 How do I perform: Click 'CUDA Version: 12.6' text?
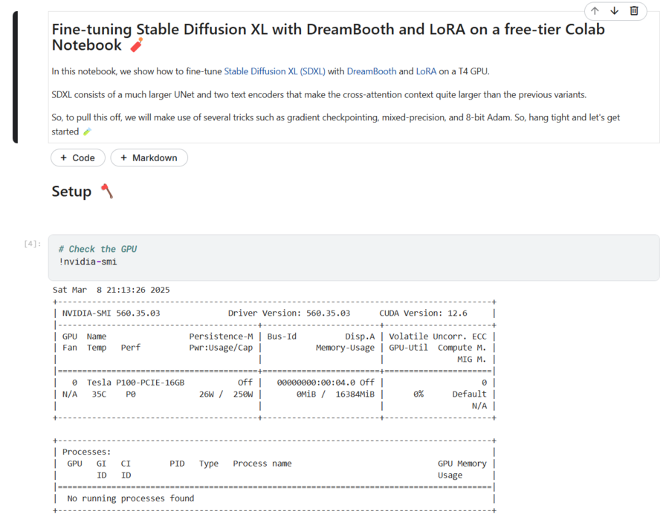[x=423, y=314]
